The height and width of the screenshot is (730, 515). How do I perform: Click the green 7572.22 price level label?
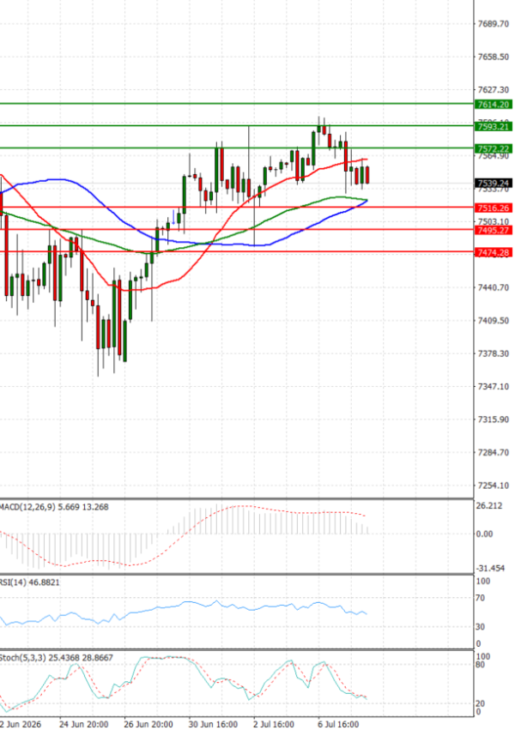(x=494, y=148)
